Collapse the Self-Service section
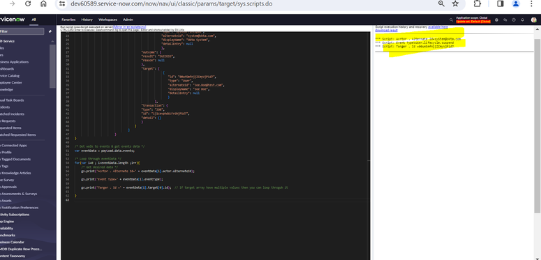This screenshot has height=260, width=541. [52, 41]
